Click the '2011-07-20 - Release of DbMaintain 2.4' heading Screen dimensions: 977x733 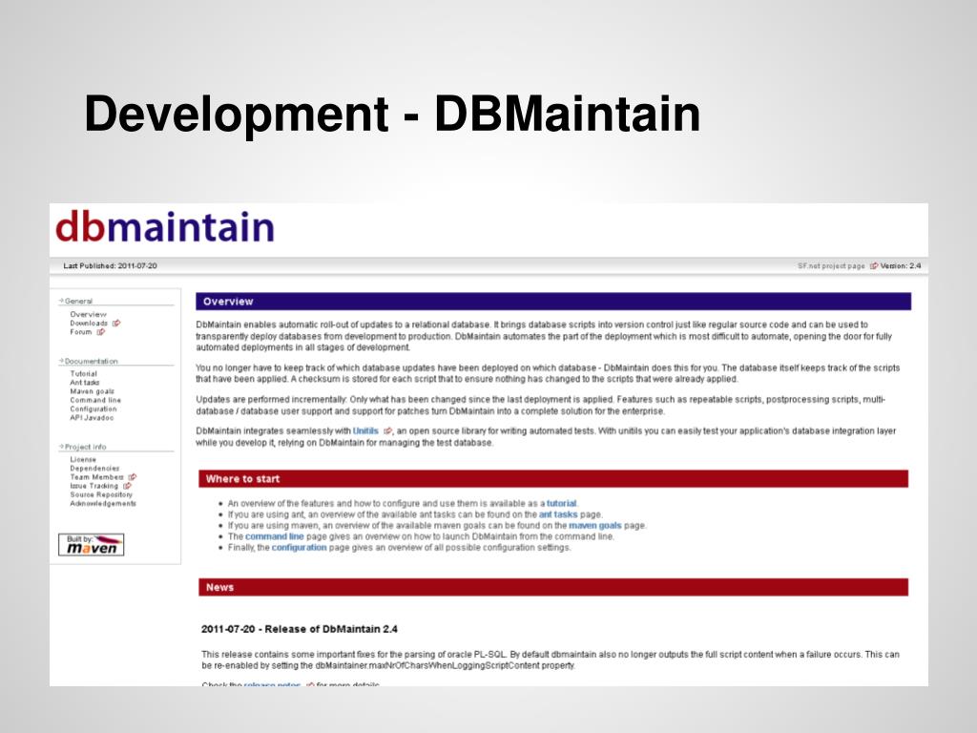point(299,629)
